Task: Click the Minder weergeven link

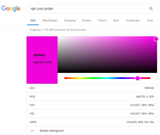Action: [52, 131]
